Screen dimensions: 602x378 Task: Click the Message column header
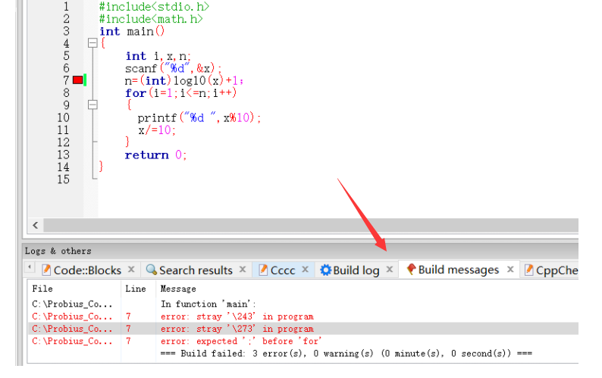[178, 289]
